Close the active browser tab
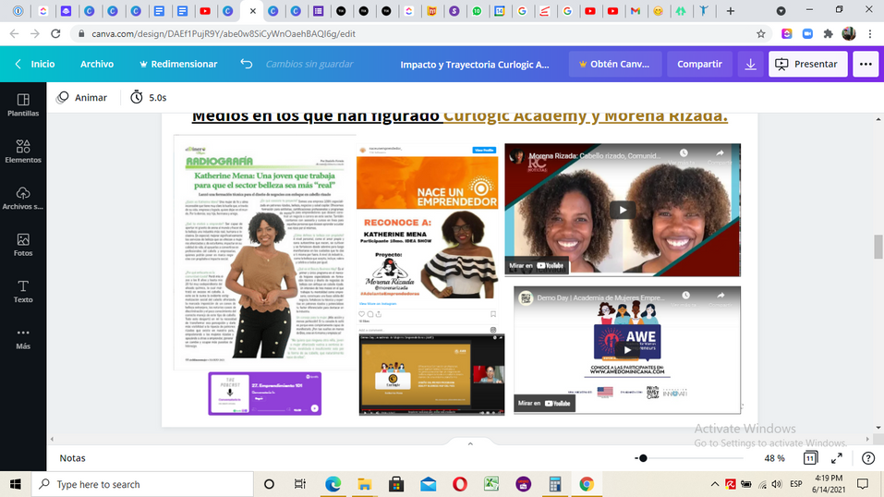 click(x=252, y=11)
